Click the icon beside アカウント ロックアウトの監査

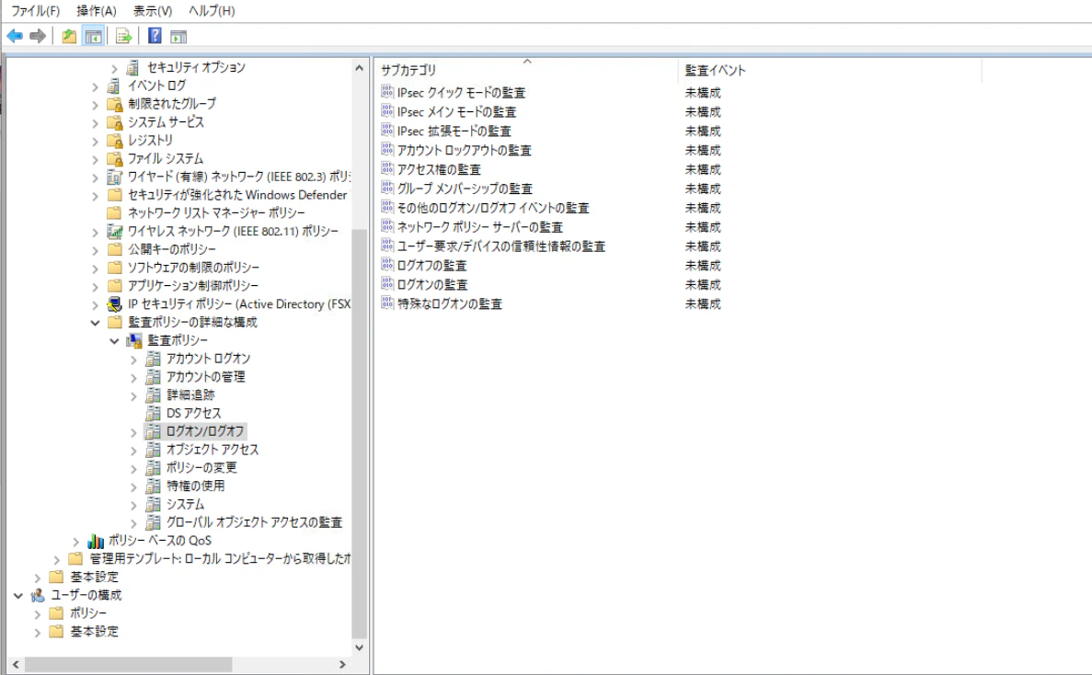click(x=387, y=150)
